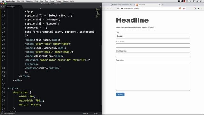204x115 pixels.
Task: Open the Goto menu
Action: click(x=47, y=1)
